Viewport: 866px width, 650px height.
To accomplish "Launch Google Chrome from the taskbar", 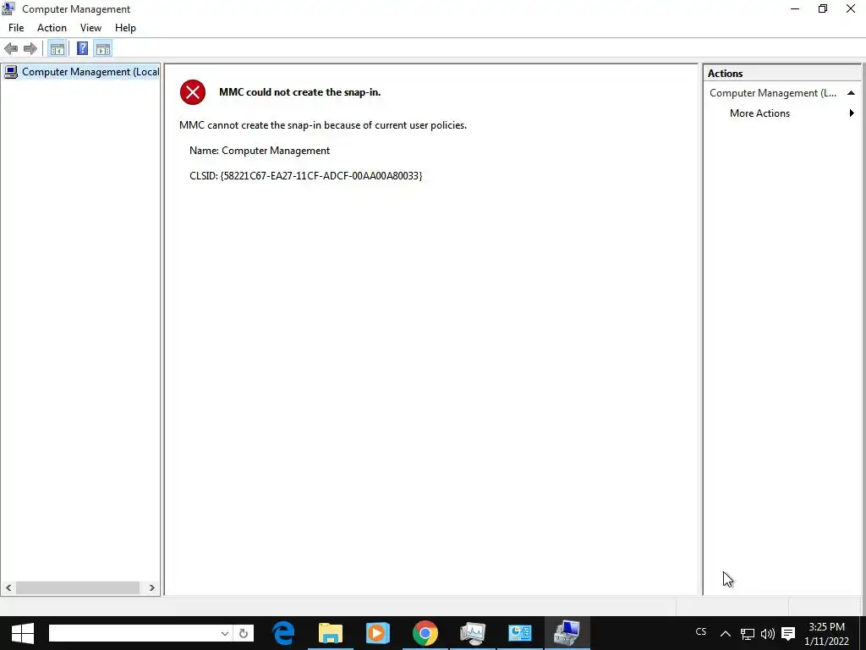I will tap(425, 633).
